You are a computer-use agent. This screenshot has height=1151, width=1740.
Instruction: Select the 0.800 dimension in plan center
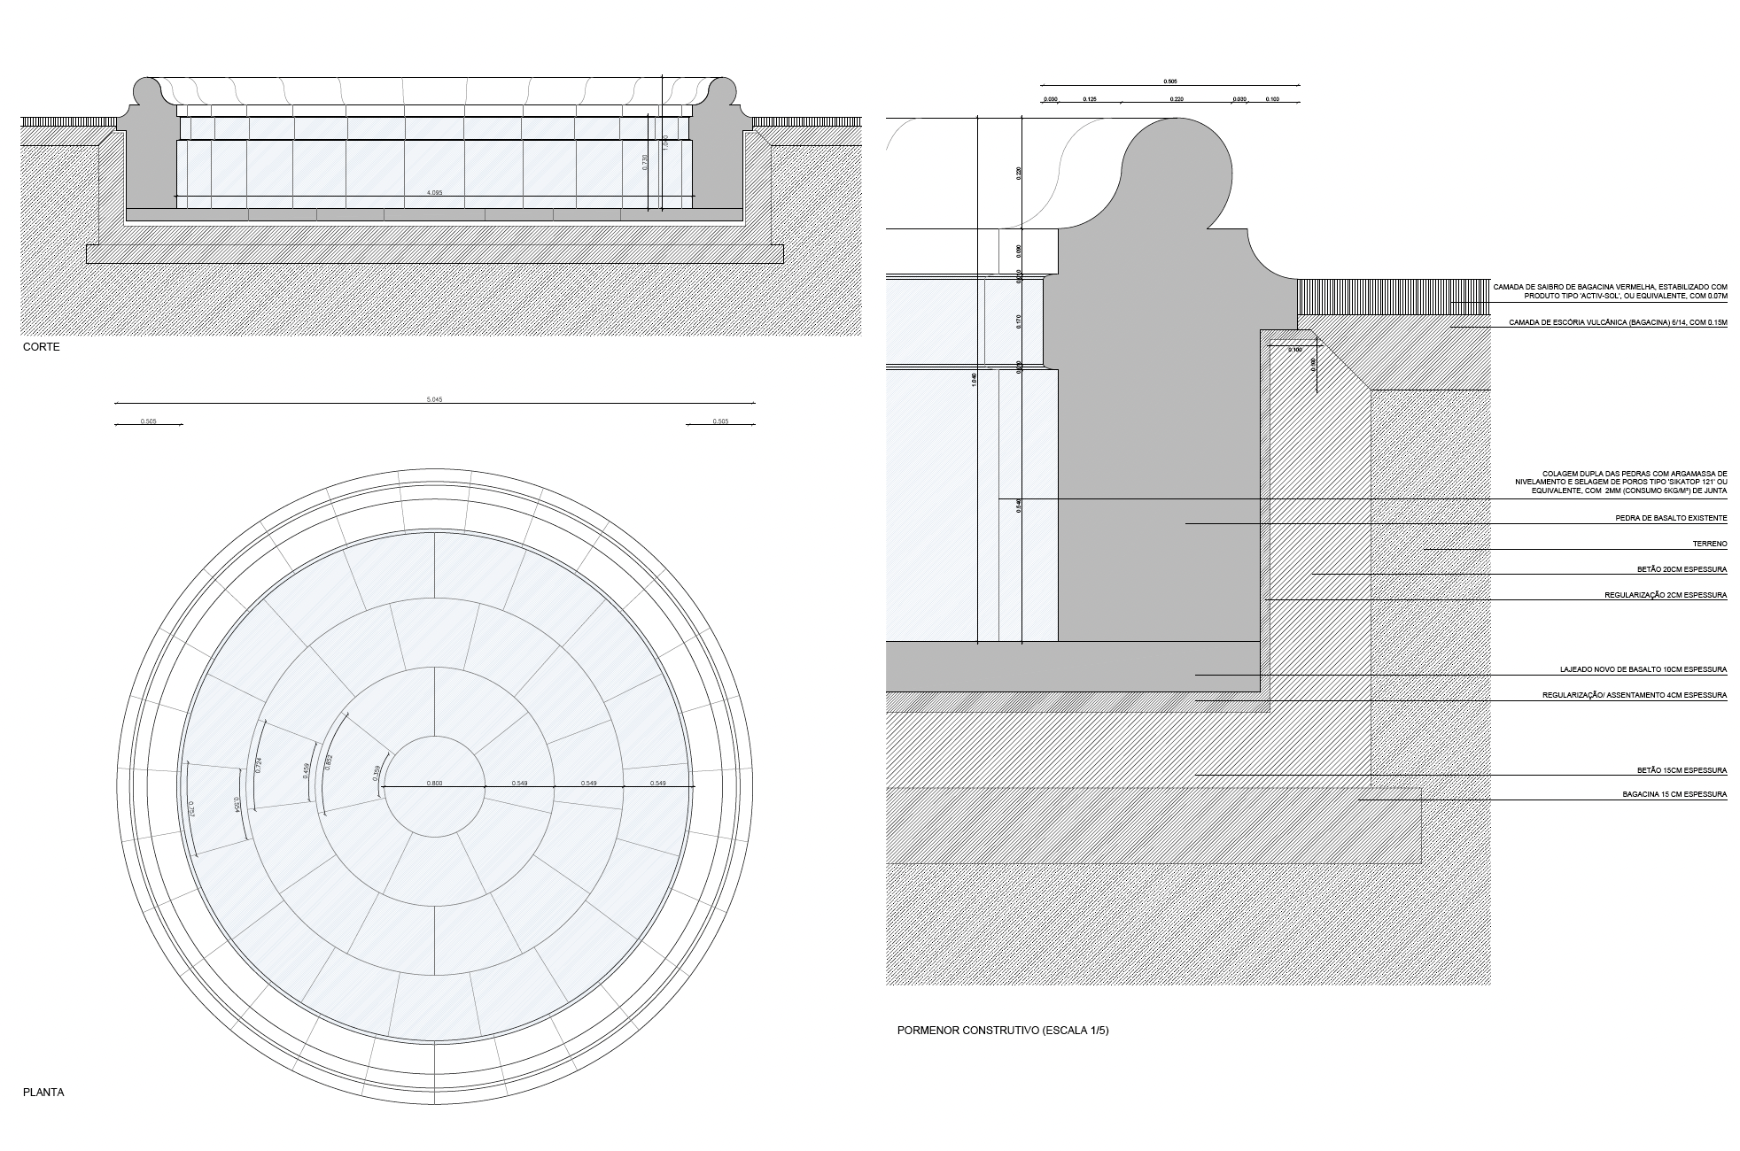tap(434, 783)
